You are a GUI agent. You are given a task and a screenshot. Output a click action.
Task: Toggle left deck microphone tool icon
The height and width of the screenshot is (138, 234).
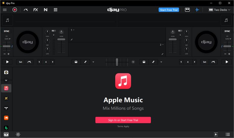click(85, 62)
